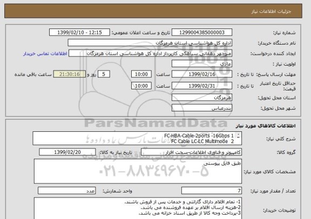This screenshot has height=219, width=311.
Task: Click the label تعداد / مقدار مورد نیاز
Action: click(273, 191)
